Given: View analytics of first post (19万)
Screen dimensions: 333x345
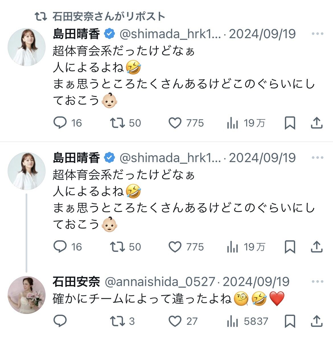Looking at the screenshot, I should 233,123.
